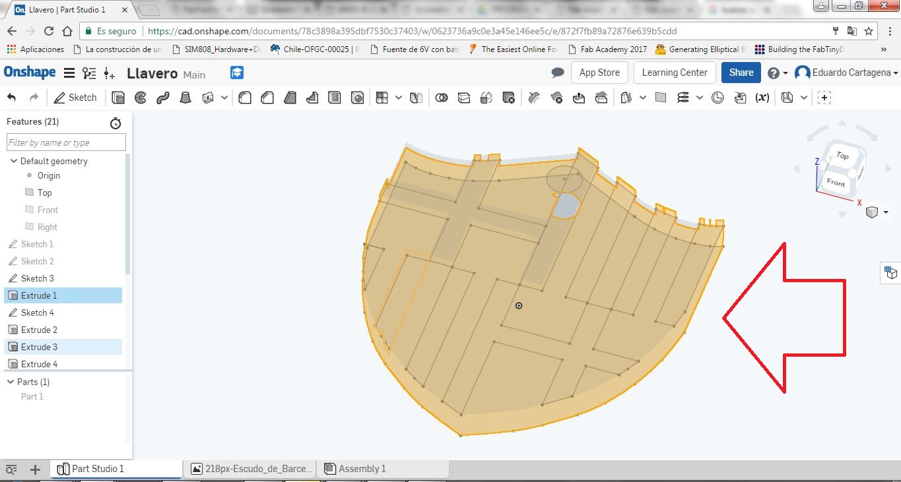Select the Modify fillet tool

click(x=535, y=98)
